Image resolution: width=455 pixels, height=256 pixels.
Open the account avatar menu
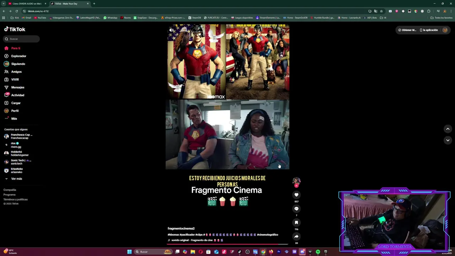(445, 30)
